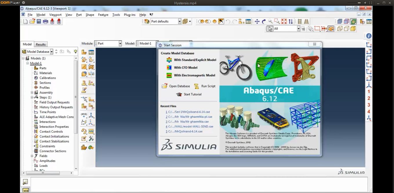Open recent file Mr ghaemNia-pl.cae

click(x=189, y=117)
